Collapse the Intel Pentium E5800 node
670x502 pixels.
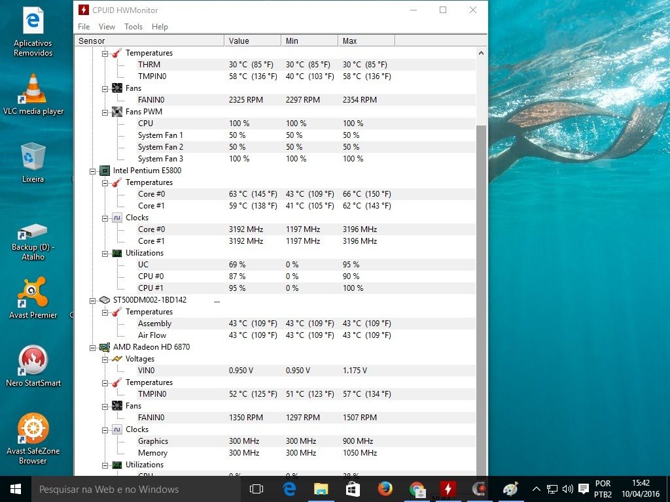pyautogui.click(x=93, y=171)
